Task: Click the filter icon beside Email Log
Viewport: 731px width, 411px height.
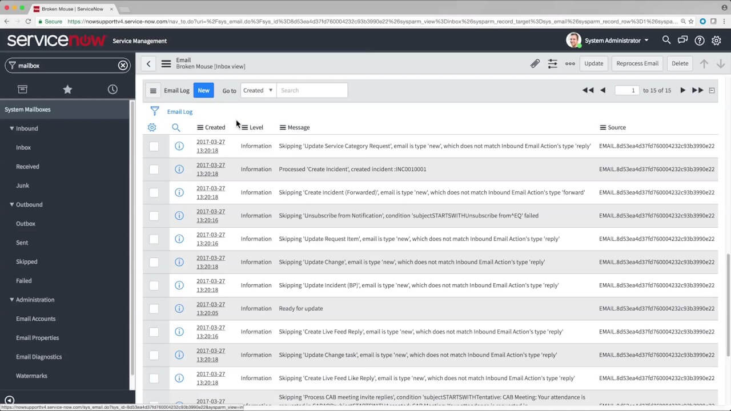Action: [154, 111]
